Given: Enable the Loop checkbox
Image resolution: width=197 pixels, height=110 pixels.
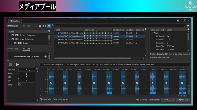Looking at the screenshot, I should tap(19, 84).
